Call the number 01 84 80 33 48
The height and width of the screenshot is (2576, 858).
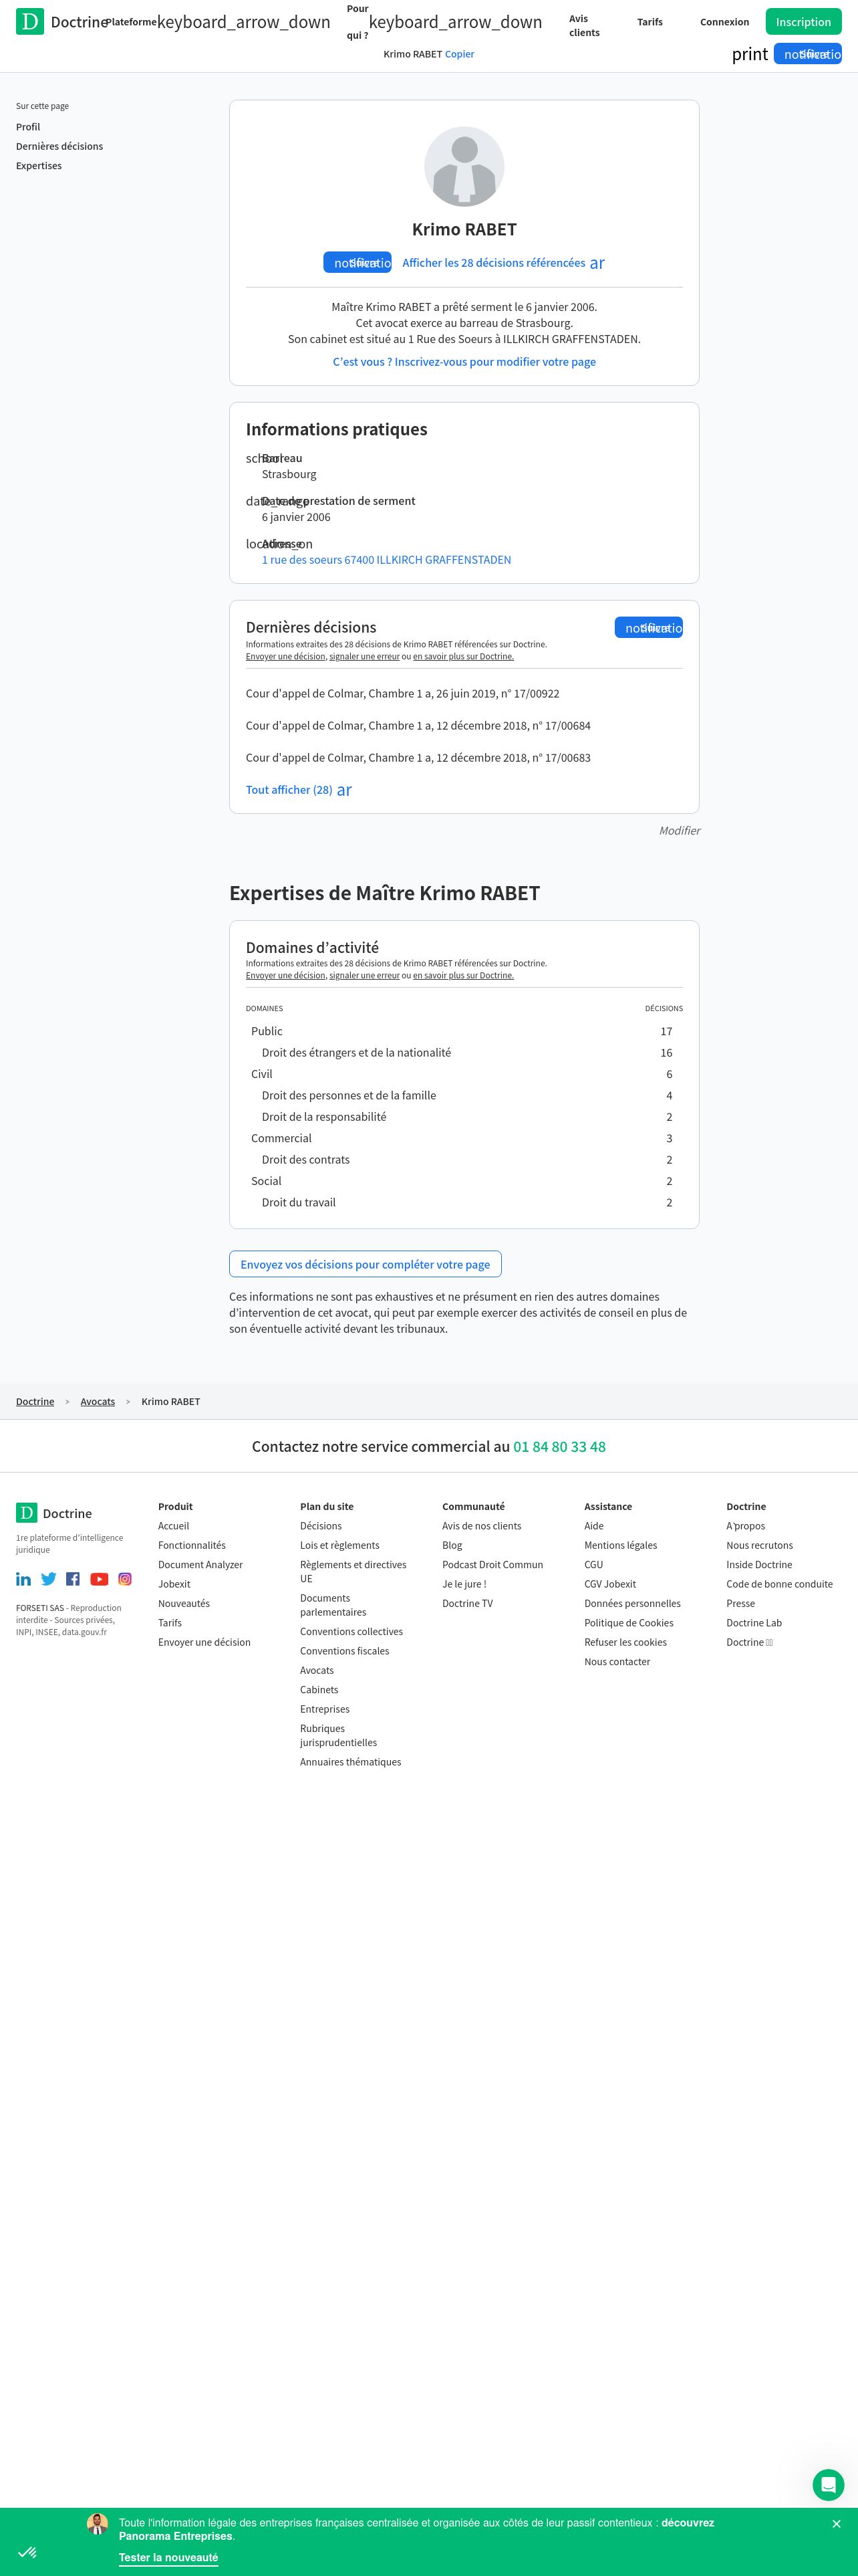tap(559, 1447)
